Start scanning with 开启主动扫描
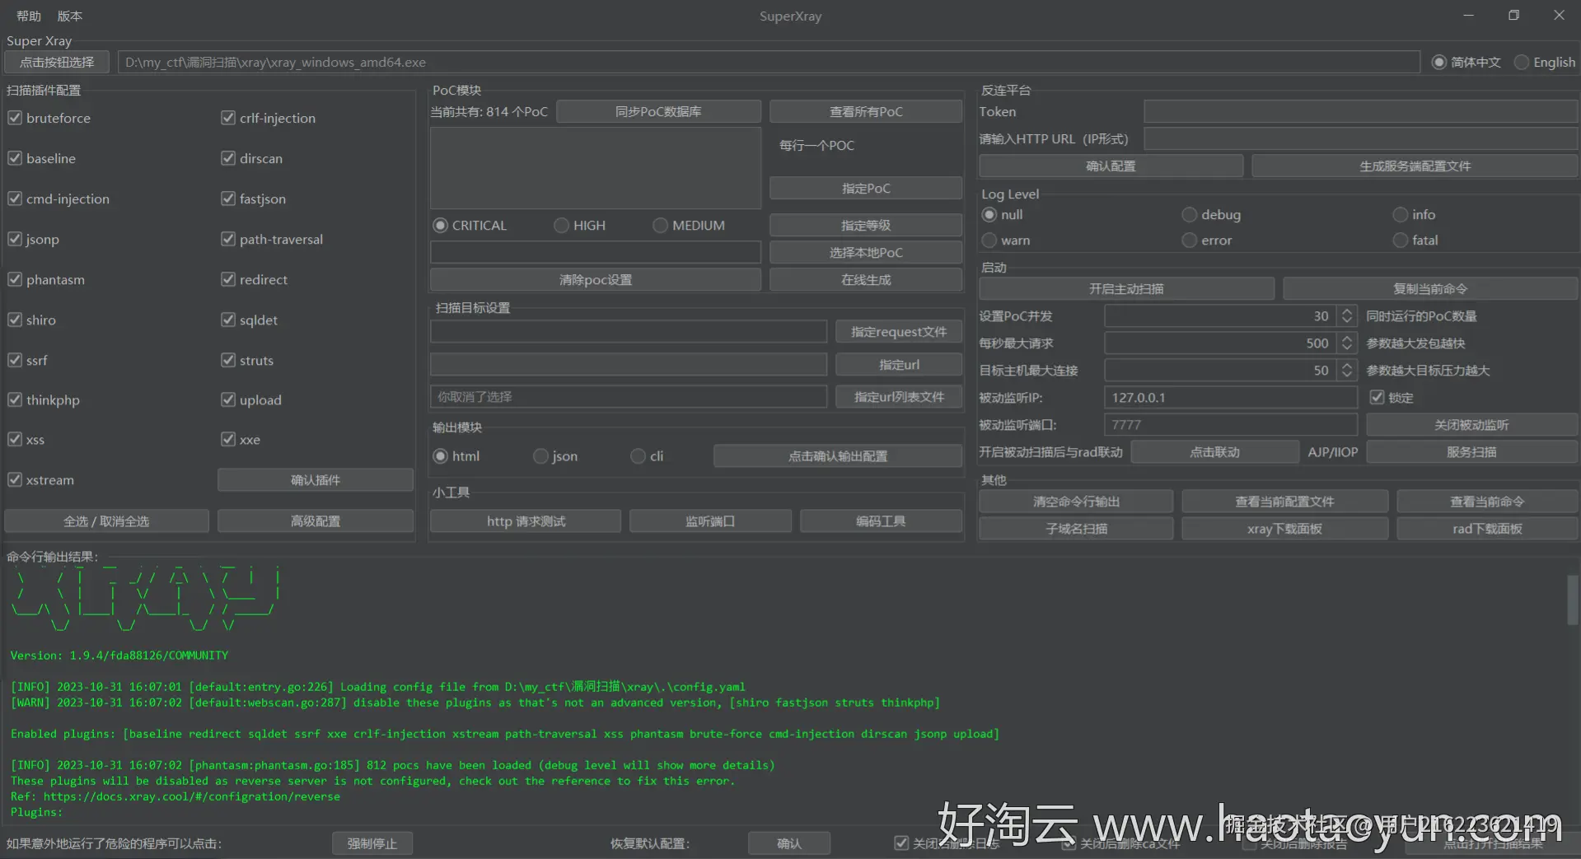This screenshot has width=1581, height=859. pyautogui.click(x=1126, y=289)
